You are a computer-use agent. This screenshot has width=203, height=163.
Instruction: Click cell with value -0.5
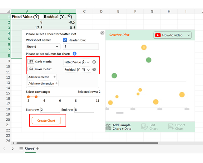pyautogui.click(x=60, y=22)
